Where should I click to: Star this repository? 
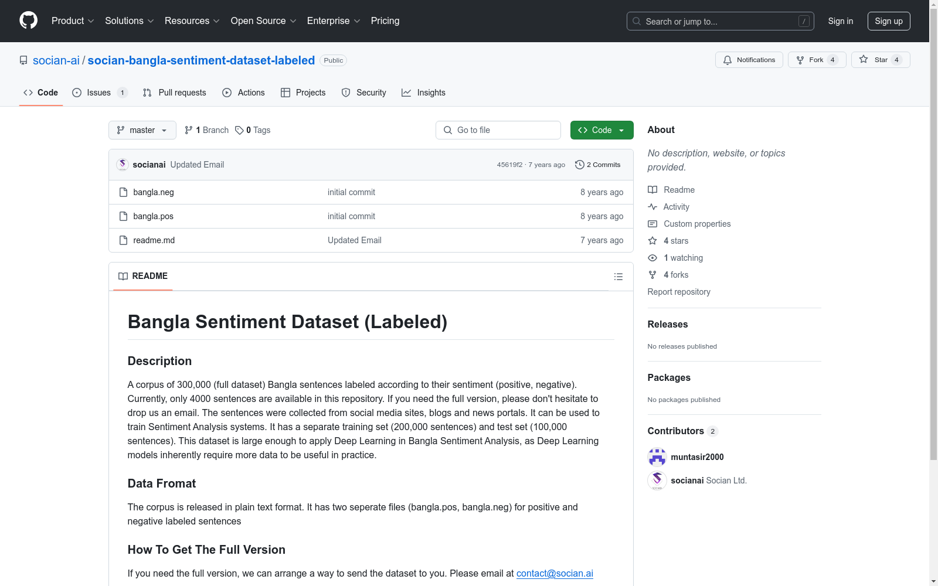coord(881,60)
